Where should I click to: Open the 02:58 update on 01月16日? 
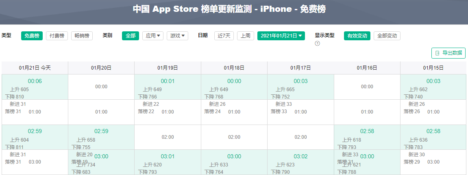coord(367,131)
